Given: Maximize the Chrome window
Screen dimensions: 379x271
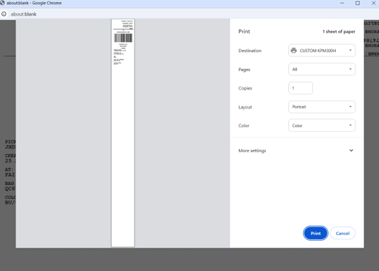Looking at the screenshot, I should point(357,4).
